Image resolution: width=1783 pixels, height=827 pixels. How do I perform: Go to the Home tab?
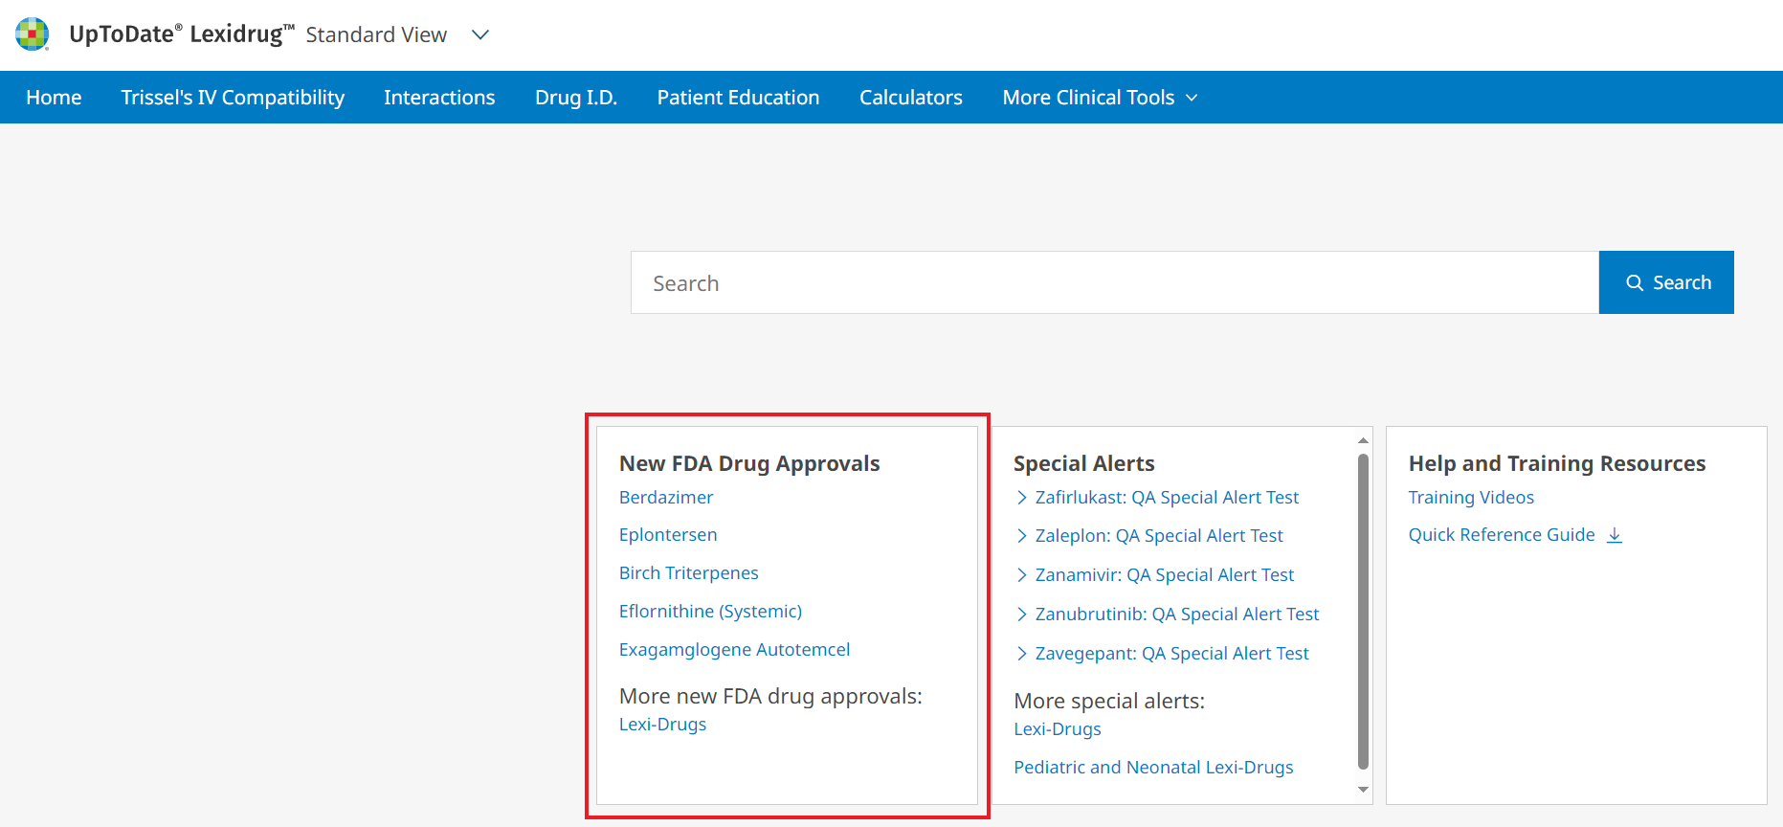pyautogui.click(x=54, y=98)
